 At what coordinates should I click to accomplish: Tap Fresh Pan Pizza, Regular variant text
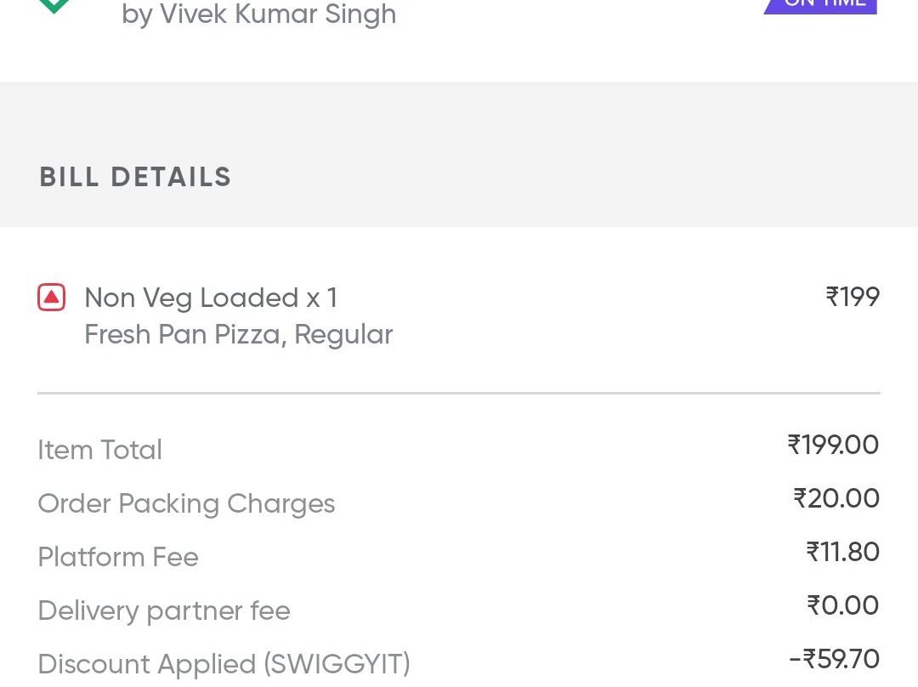pos(238,334)
